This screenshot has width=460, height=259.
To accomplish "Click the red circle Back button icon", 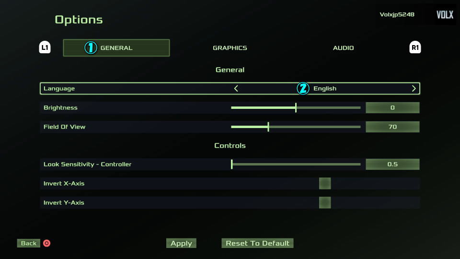I will coord(46,243).
